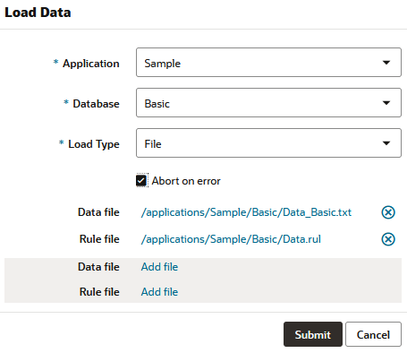Toggle the Abort on error checkbox
407x353 pixels.
(141, 181)
